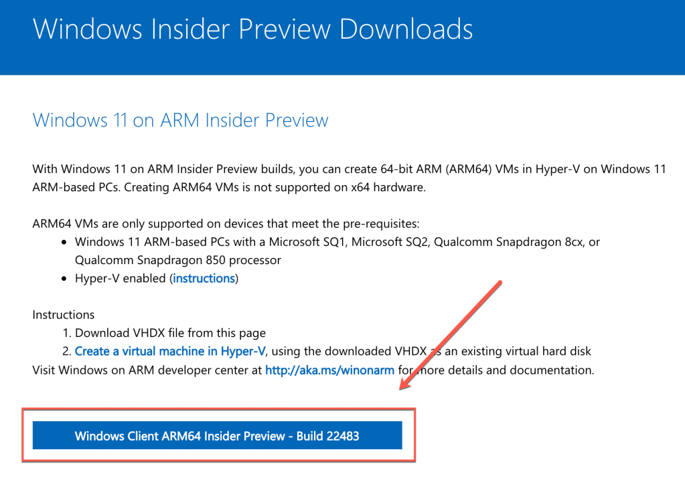The image size is (685, 488).
Task: Click the sentence starting "With Windows 11 on ARM"
Action: tap(201, 169)
